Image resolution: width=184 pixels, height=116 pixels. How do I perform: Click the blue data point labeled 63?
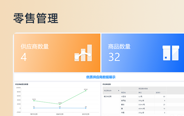coord(60,108)
